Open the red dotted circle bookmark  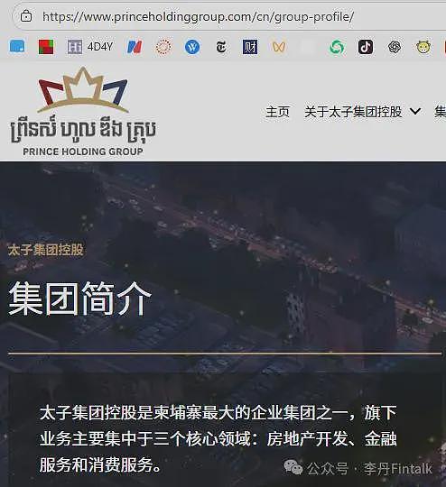pos(163,47)
